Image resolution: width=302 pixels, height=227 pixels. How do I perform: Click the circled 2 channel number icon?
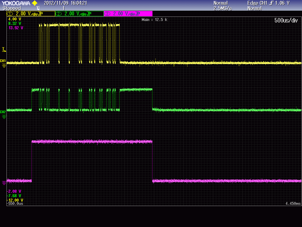[x=59, y=14]
